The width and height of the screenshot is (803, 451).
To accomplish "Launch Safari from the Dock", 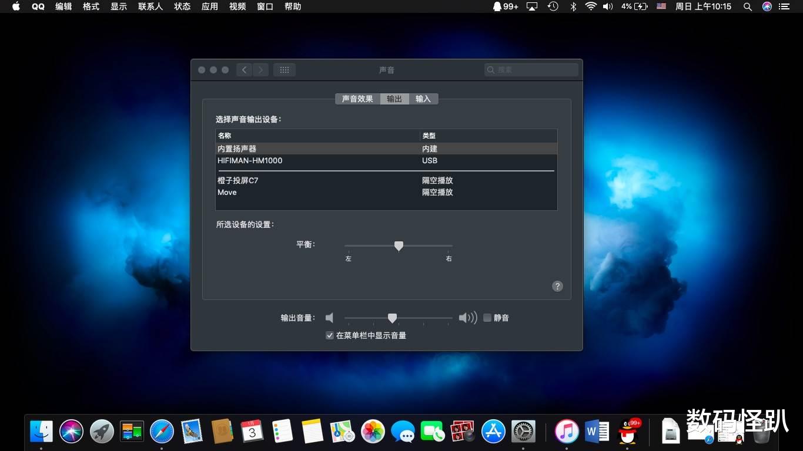I will click(162, 431).
